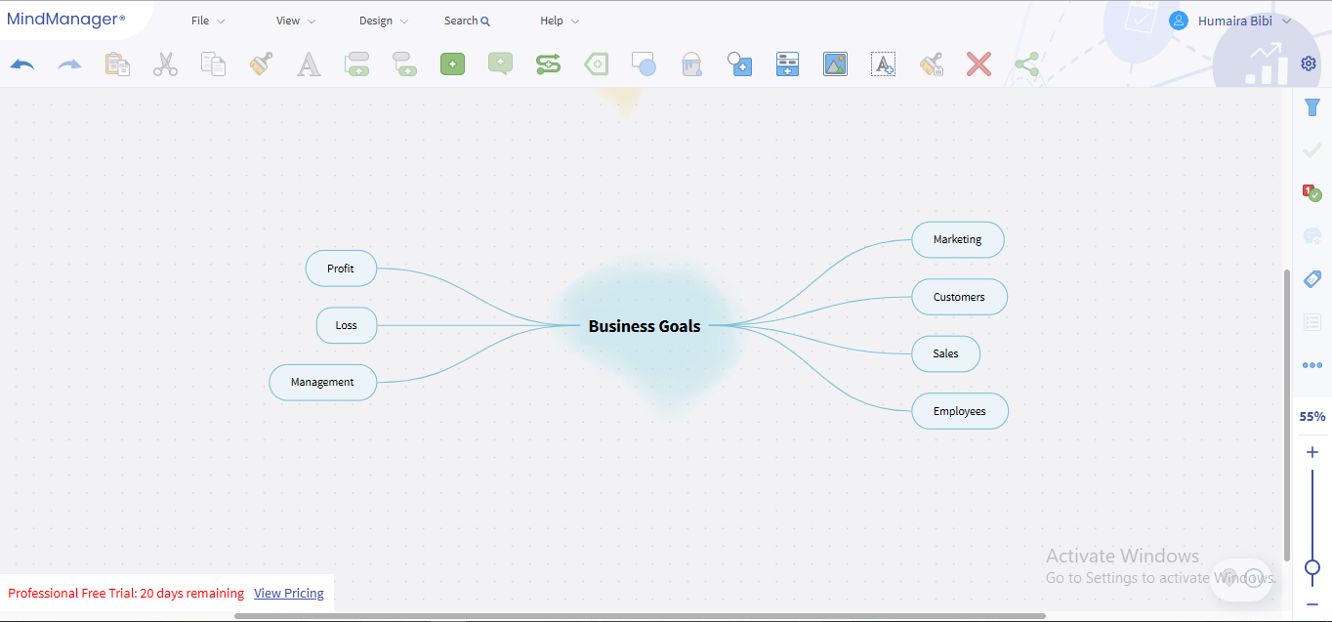This screenshot has height=622, width=1332.
Task: Delete selection with the red X icon
Action: (978, 63)
